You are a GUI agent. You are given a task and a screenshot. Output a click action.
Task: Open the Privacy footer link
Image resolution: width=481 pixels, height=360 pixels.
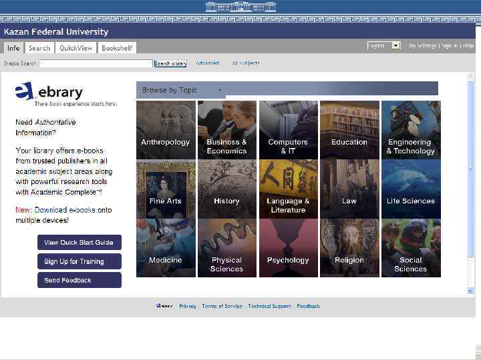click(188, 306)
